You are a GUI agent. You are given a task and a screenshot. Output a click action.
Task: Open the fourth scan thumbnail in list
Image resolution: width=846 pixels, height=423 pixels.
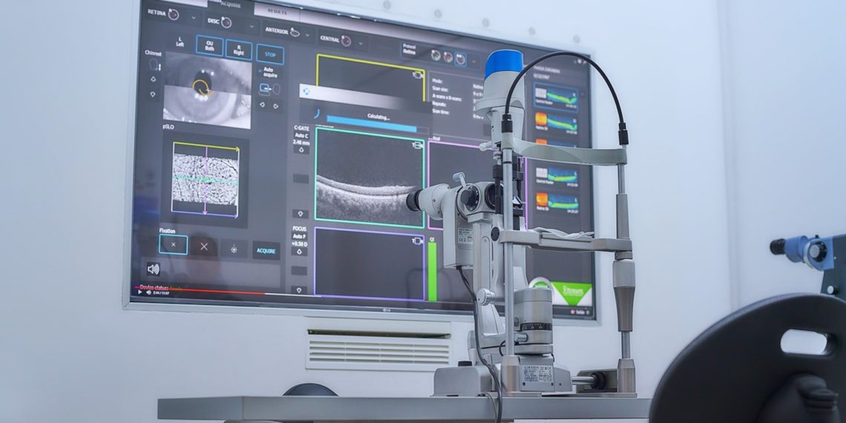point(557,177)
